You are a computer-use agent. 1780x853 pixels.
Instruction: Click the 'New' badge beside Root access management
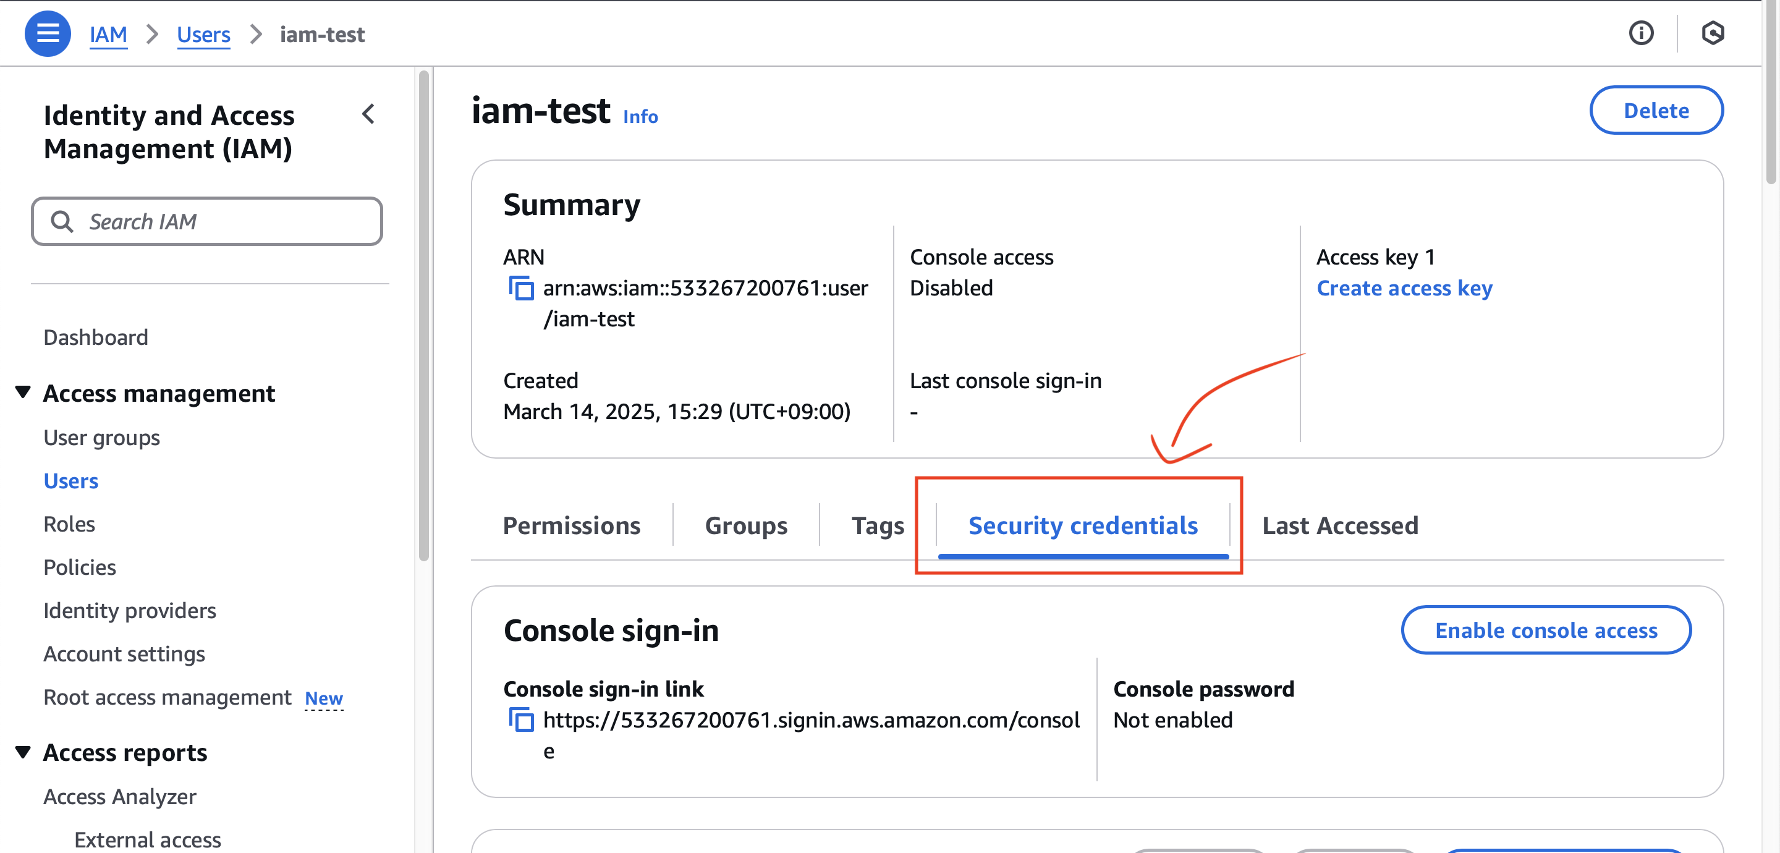coord(323,698)
